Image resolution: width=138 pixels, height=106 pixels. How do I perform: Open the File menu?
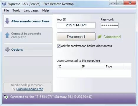(6, 10)
